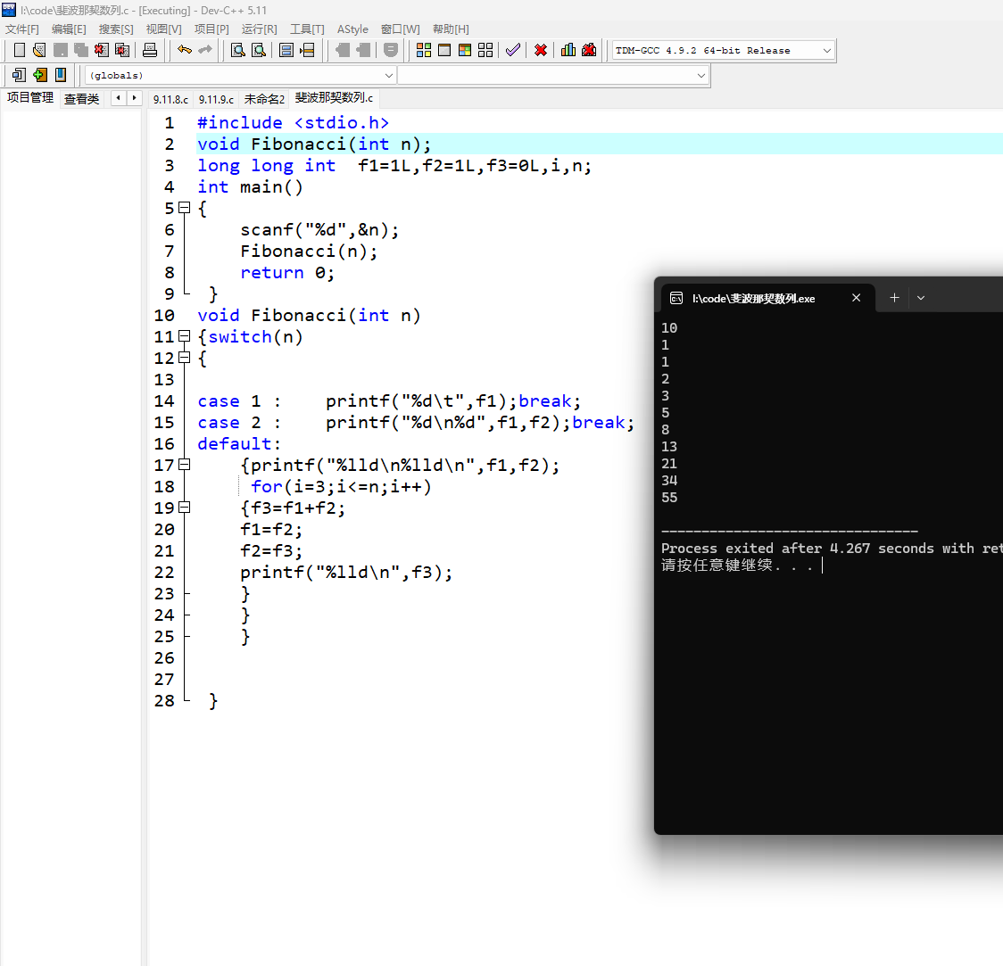Open the 帮助[H] menu
The width and height of the screenshot is (1003, 966).
tap(451, 29)
